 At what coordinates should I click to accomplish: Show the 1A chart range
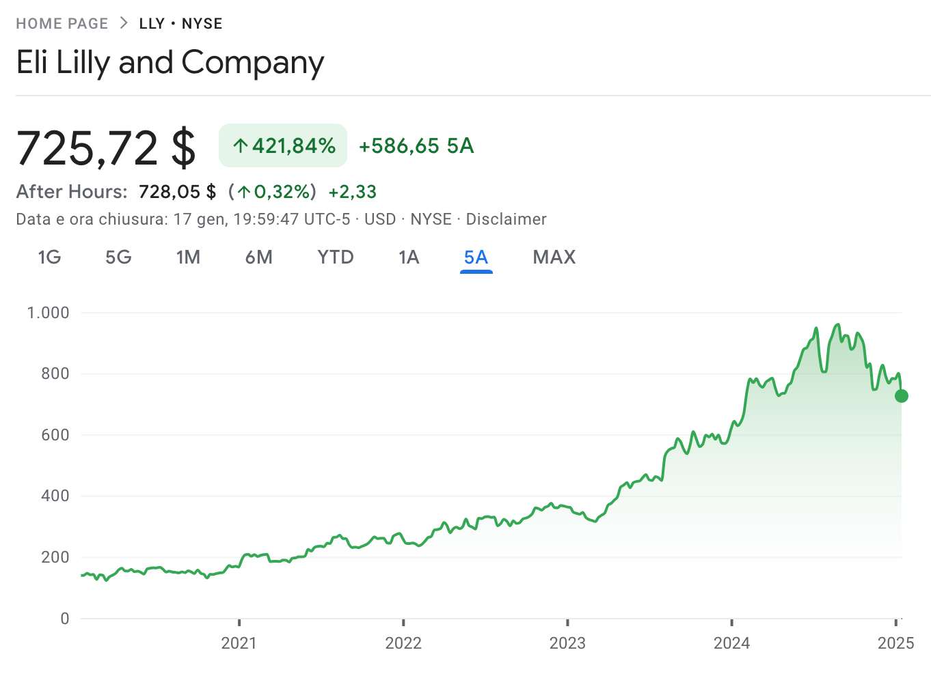(x=409, y=257)
